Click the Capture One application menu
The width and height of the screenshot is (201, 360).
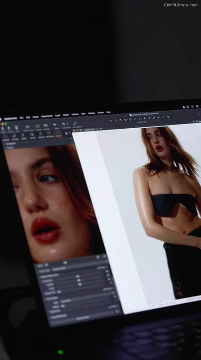10,118
